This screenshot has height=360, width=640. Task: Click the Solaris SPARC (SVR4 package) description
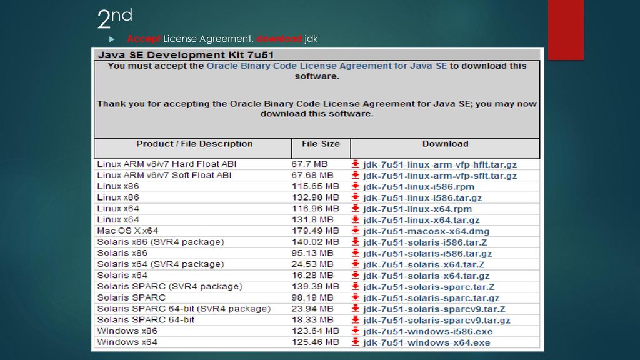tap(169, 286)
